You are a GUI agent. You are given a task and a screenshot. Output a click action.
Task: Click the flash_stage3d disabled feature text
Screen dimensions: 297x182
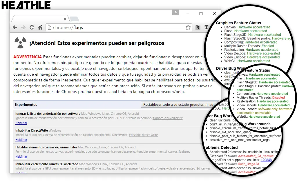tap(249, 164)
